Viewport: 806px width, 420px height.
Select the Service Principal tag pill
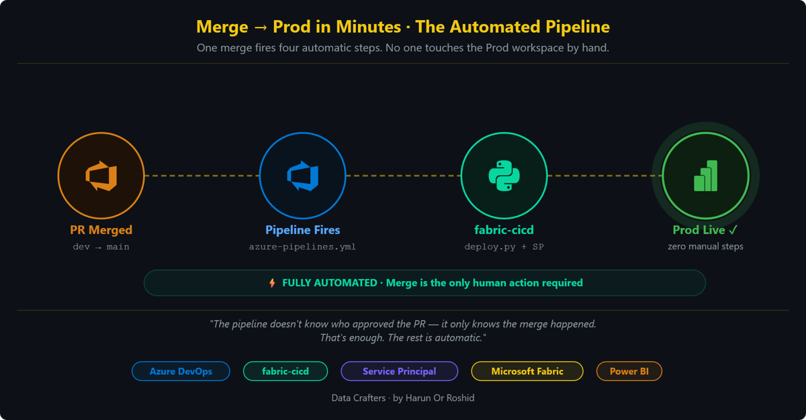(400, 371)
